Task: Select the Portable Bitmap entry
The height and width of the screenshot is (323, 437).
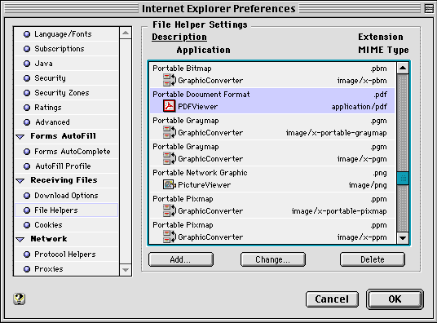Action: [x=272, y=74]
